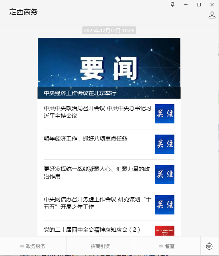Viewport: 219px width, 256px height.
Task: Click red thumbnail beside 四中全会 article
Action: coord(164,231)
